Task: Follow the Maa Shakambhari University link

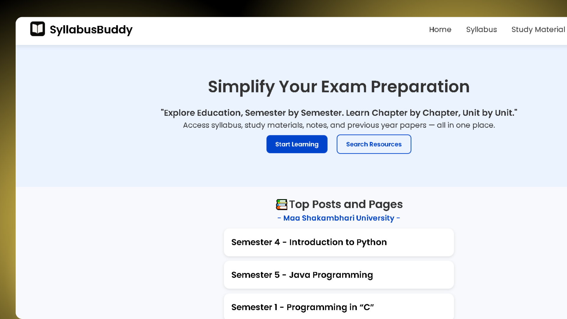Action: click(339, 218)
